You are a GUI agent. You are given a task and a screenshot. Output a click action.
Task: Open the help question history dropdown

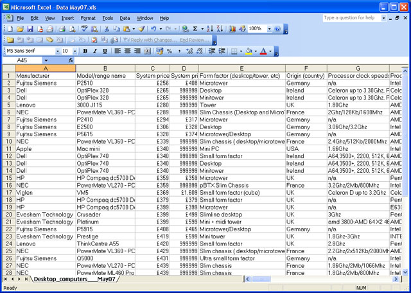(384, 18)
